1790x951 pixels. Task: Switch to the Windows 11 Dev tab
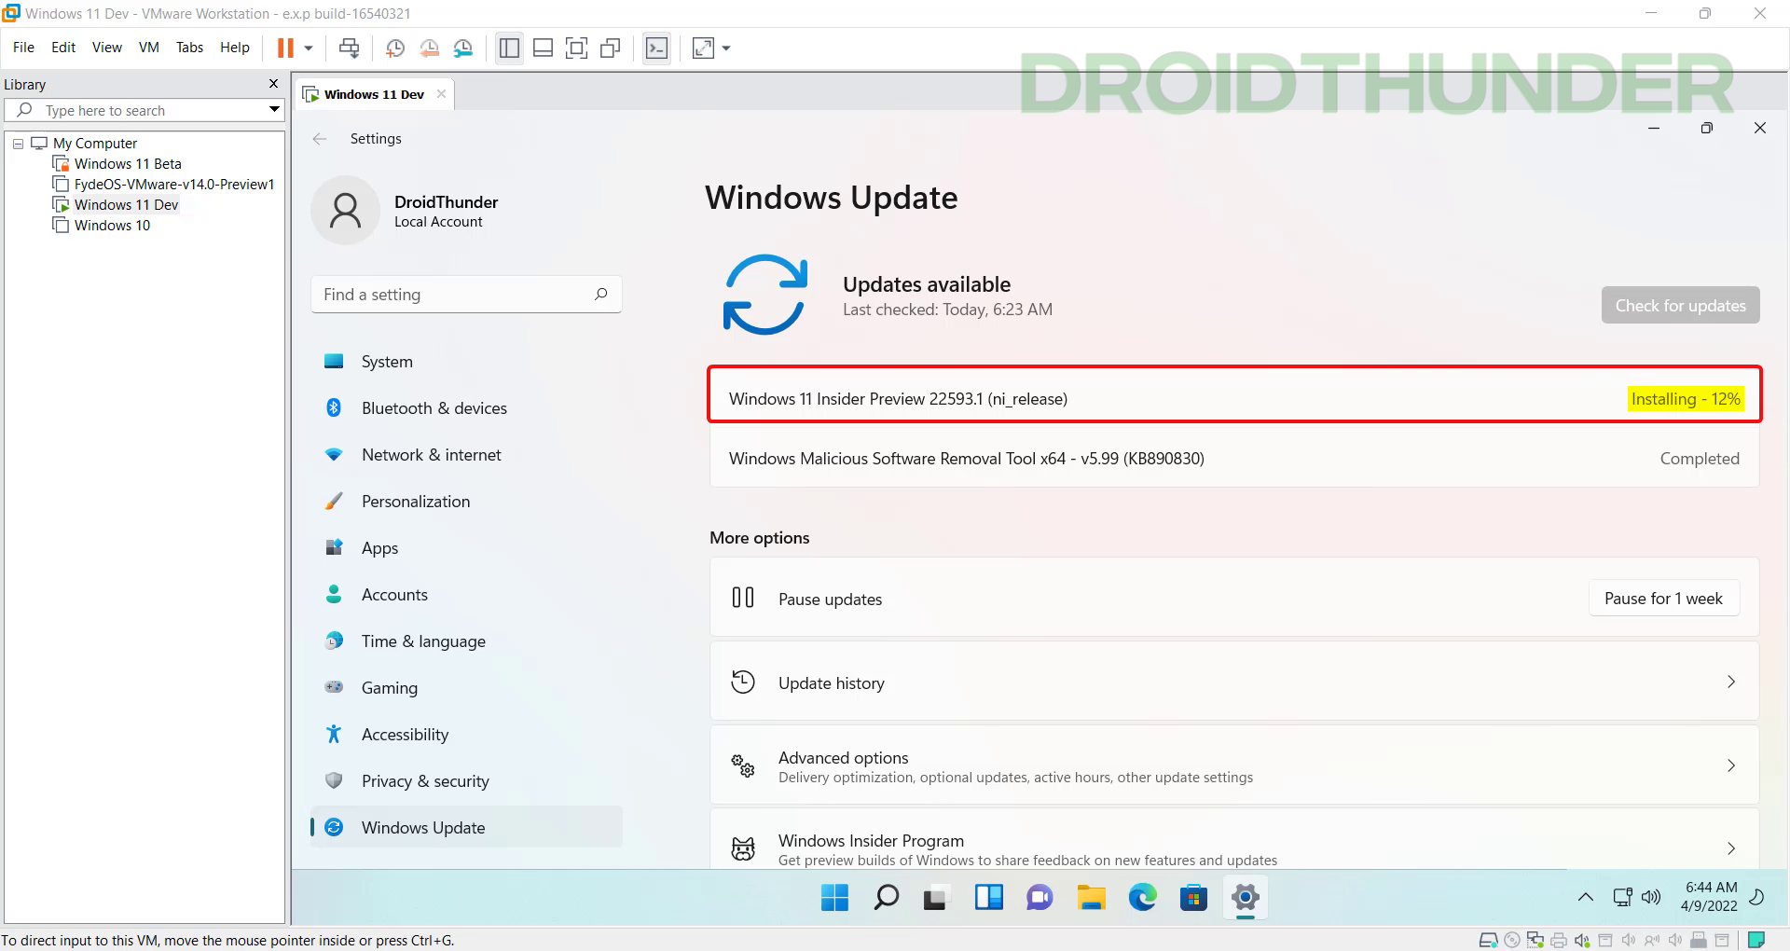[x=373, y=94]
